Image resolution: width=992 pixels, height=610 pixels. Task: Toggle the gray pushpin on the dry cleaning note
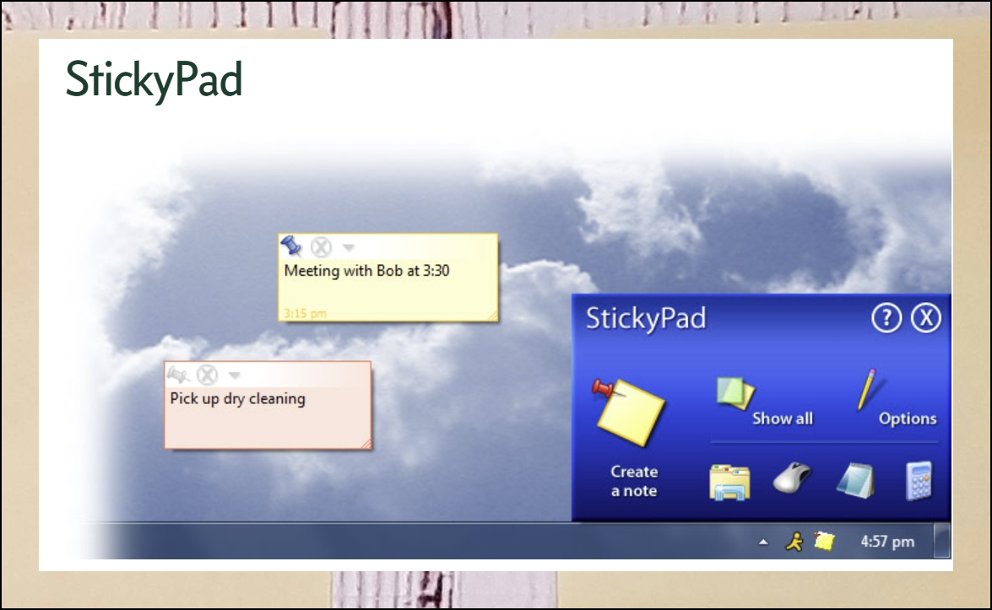click(x=178, y=375)
